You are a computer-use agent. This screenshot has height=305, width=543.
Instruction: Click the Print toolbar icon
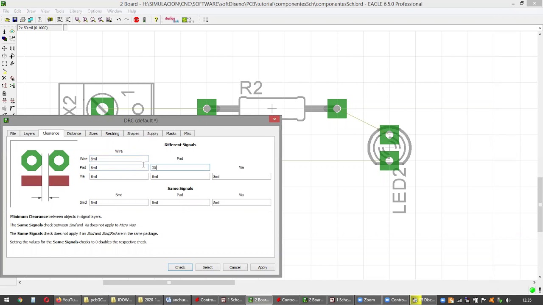tap(22, 20)
